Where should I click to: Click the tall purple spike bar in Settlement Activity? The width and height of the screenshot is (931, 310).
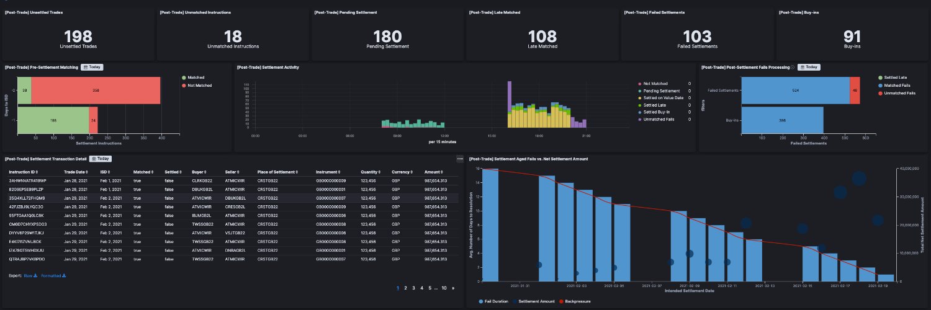(x=510, y=95)
